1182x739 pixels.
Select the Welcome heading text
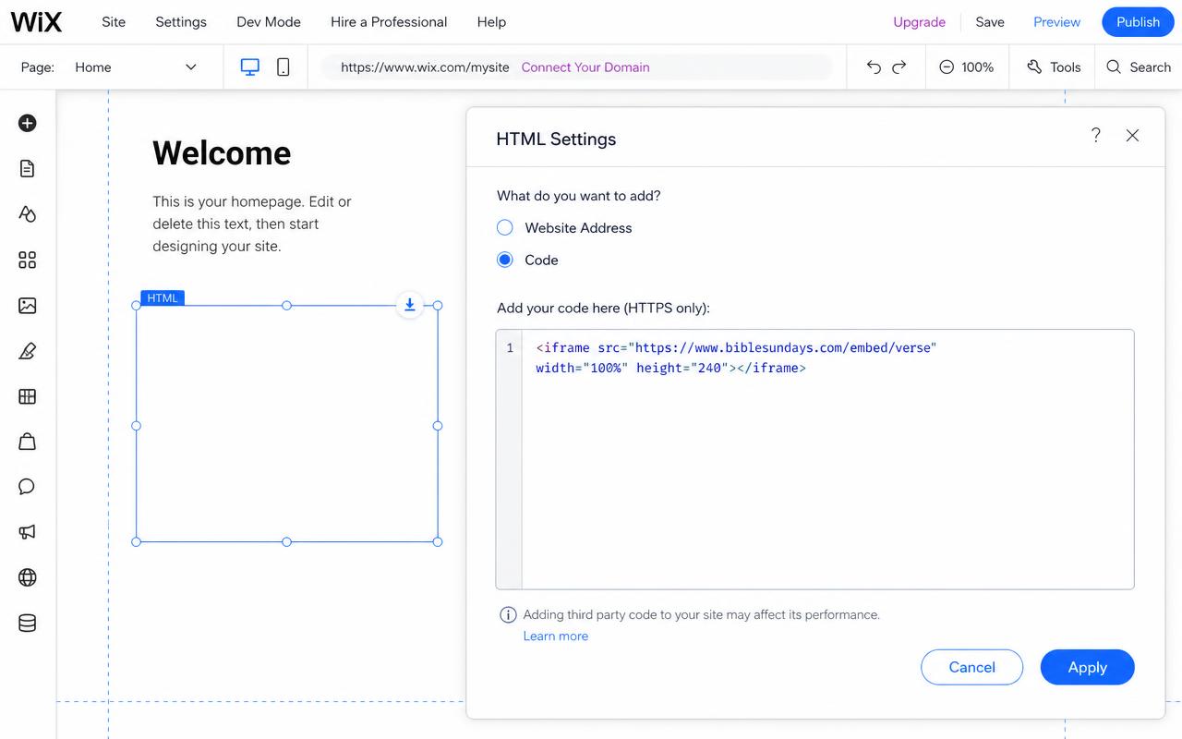tap(222, 153)
